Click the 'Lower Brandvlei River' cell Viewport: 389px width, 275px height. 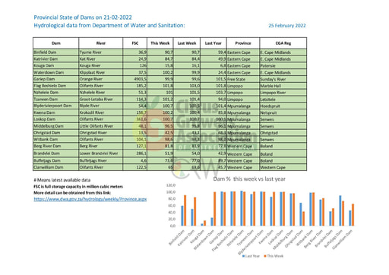[x=101, y=153]
